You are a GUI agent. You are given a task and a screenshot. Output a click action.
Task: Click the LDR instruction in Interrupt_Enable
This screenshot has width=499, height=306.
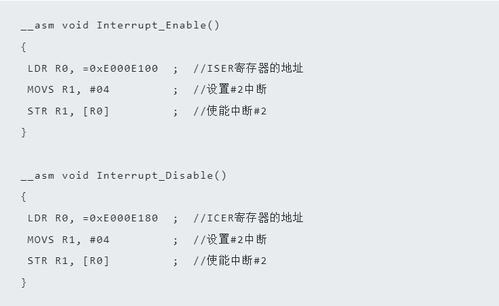[x=37, y=68]
